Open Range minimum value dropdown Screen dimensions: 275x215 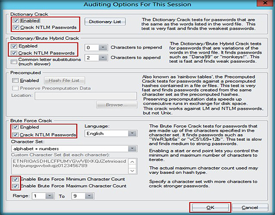coord(49,195)
